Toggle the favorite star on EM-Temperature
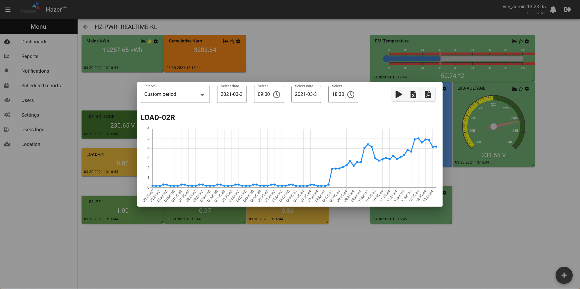This screenshot has height=289, width=580. [x=521, y=41]
